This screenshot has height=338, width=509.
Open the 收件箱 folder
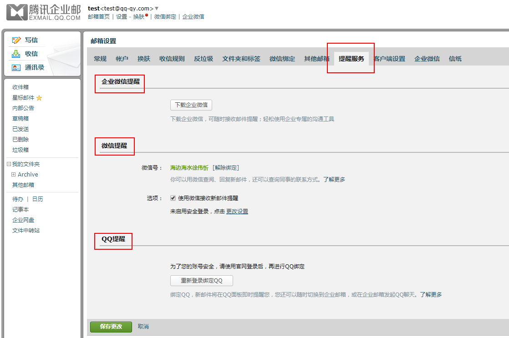click(20, 87)
